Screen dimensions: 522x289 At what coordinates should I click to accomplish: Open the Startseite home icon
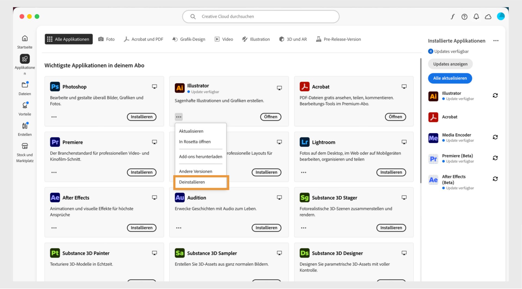(x=25, y=38)
